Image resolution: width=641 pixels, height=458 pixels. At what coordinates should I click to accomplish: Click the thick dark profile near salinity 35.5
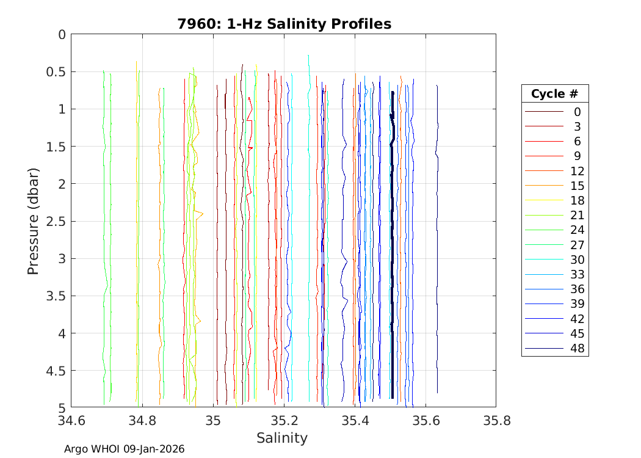[392, 244]
